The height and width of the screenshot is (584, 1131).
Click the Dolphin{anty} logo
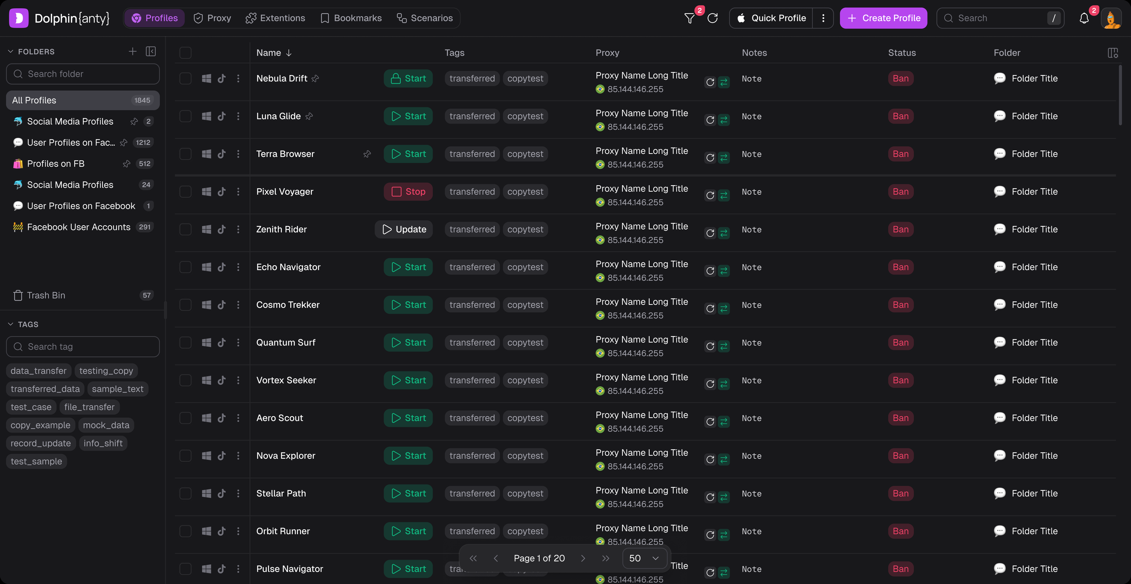59,18
